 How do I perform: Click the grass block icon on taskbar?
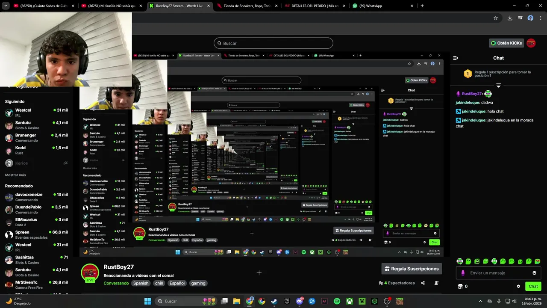click(x=400, y=301)
